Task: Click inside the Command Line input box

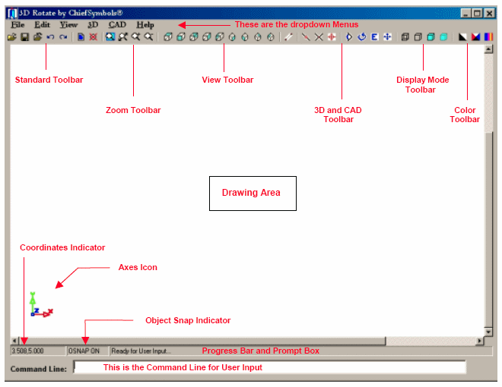Action: click(x=269, y=367)
